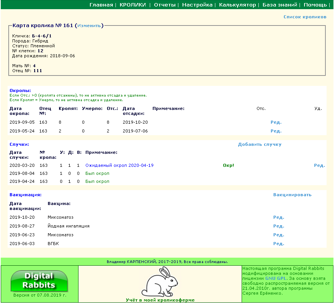Open the Главная menu item
Viewport: 335px width, 305px height.
(x=101, y=5)
